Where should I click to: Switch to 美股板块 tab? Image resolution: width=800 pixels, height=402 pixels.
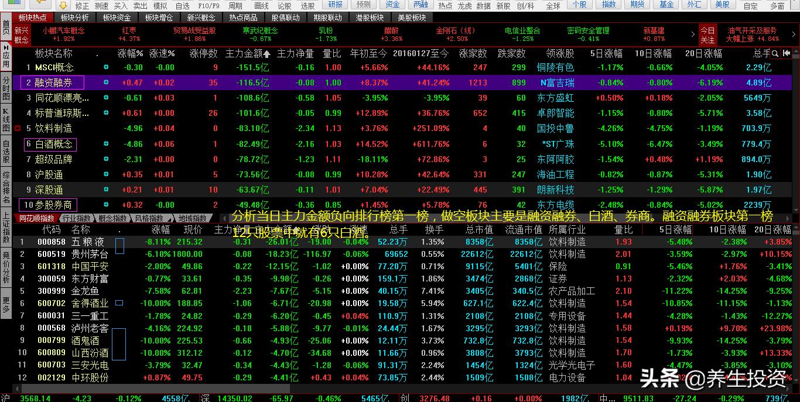point(412,18)
